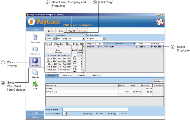
Task: Click the Details>> button
Action: pyautogui.click(x=158, y=81)
